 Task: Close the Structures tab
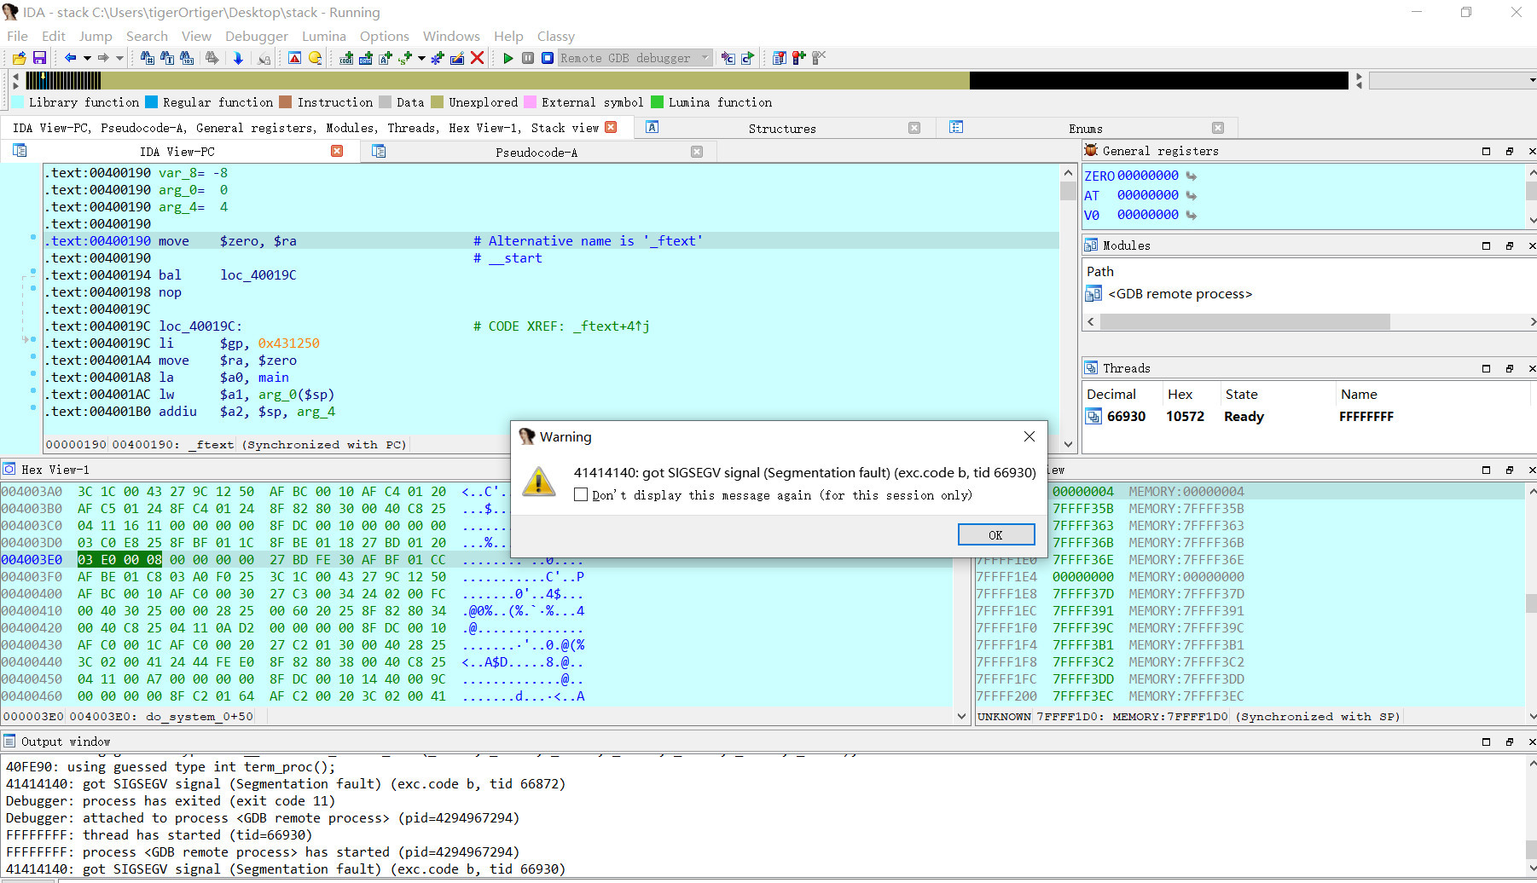(x=914, y=128)
